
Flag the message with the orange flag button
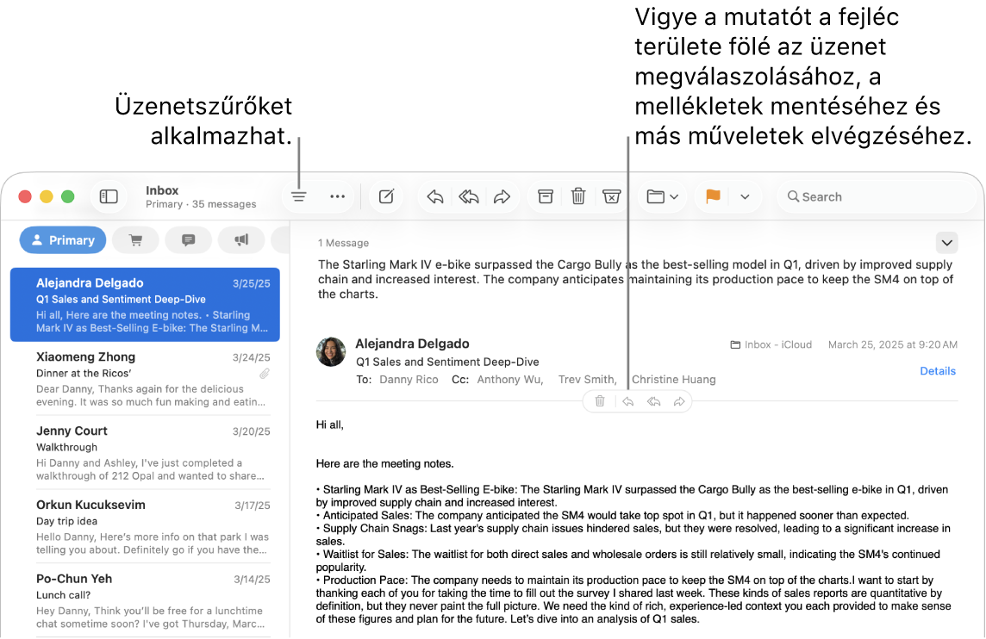[712, 196]
